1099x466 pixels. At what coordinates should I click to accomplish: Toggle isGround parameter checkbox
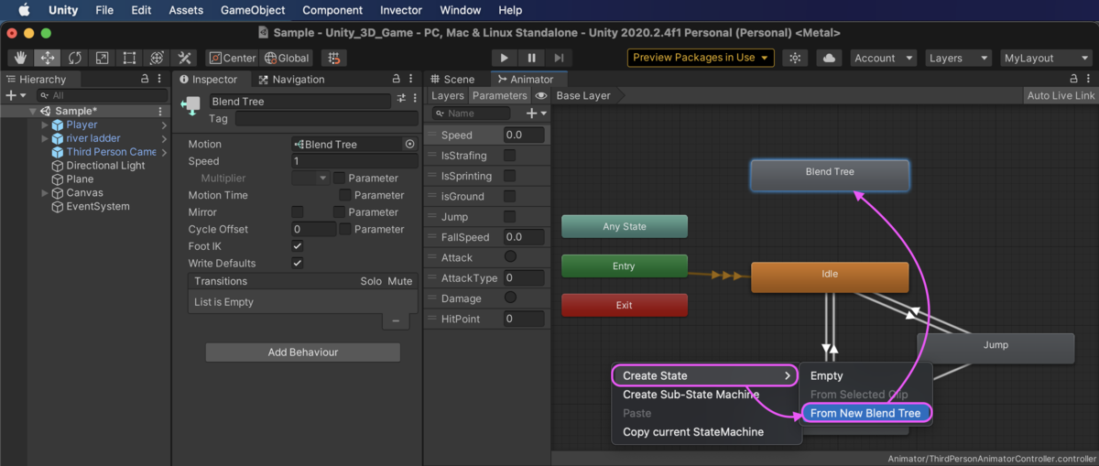509,196
